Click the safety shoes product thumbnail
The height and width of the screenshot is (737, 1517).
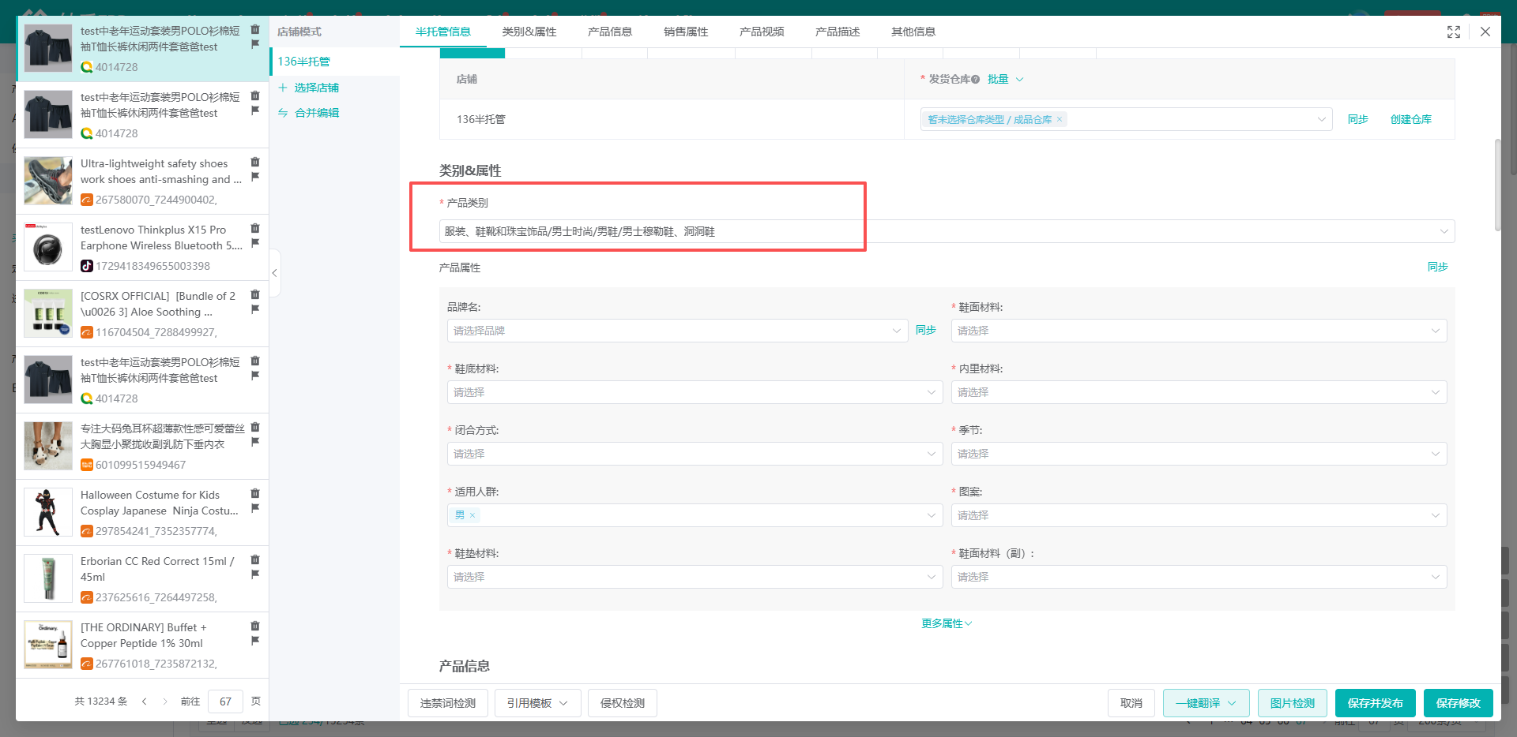pyautogui.click(x=48, y=181)
